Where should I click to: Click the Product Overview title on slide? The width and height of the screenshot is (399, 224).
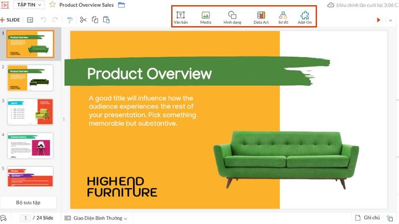click(149, 73)
